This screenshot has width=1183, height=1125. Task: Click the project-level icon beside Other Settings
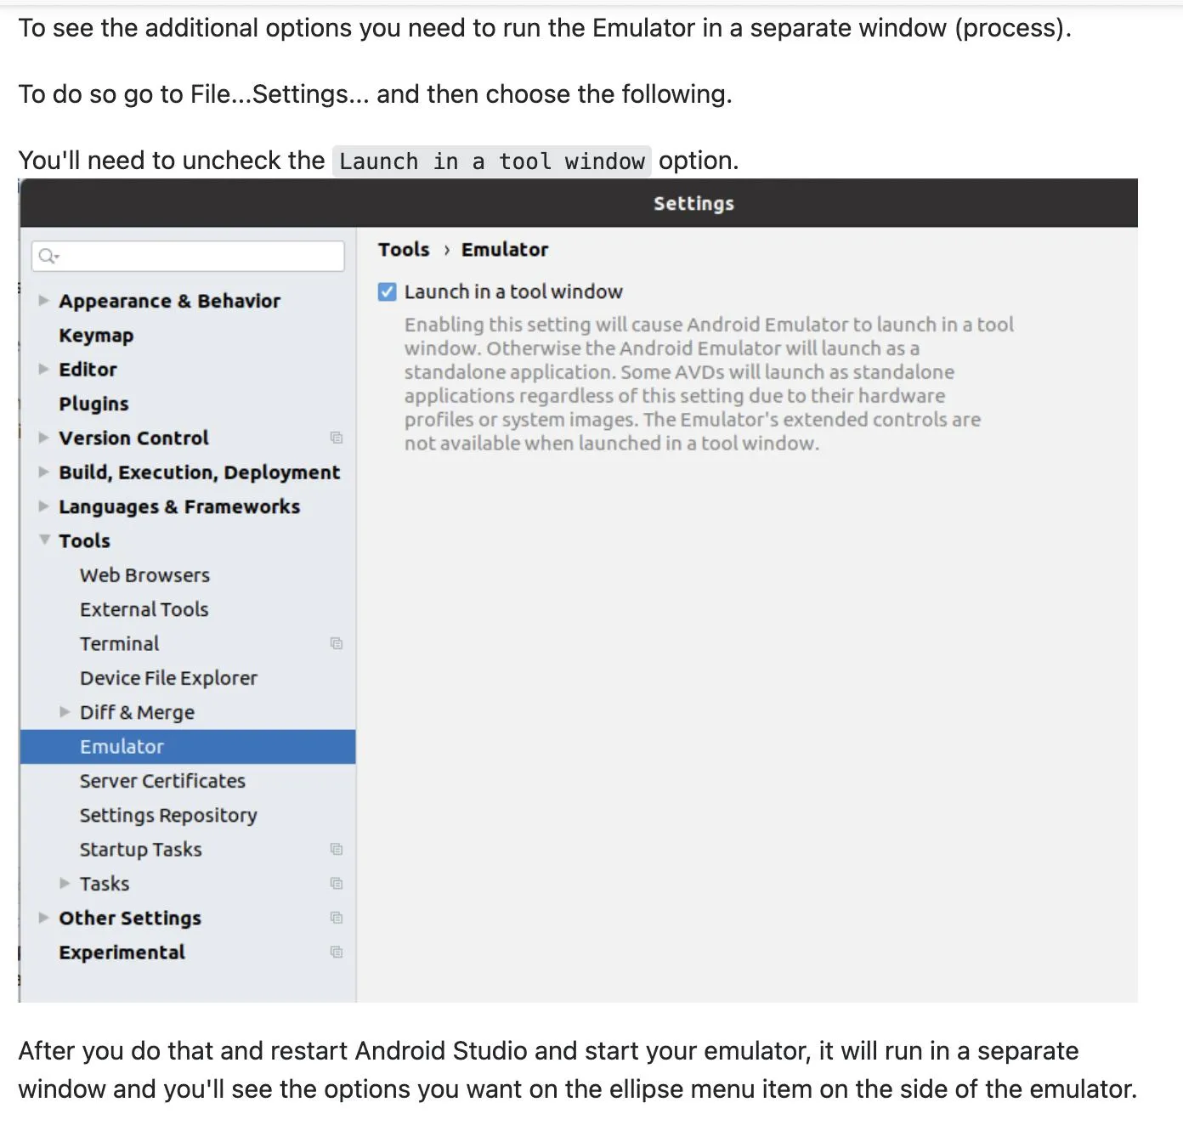(337, 918)
